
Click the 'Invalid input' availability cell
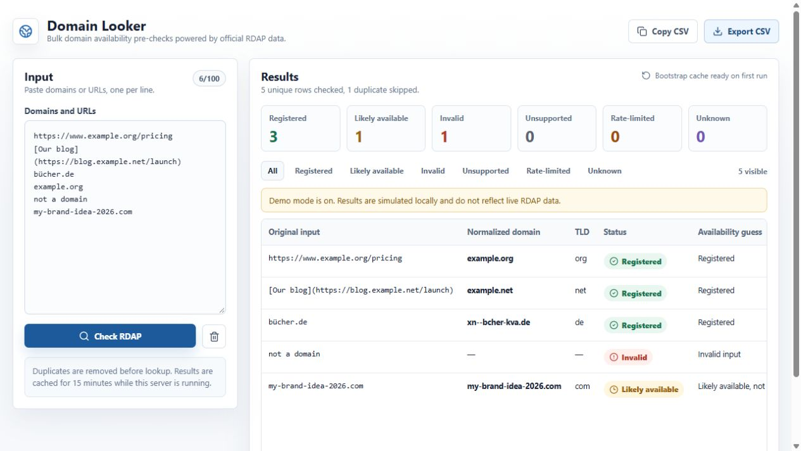[x=719, y=354]
